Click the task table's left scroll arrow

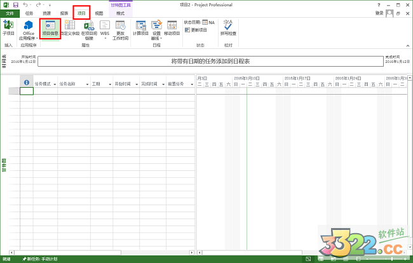click(11, 252)
